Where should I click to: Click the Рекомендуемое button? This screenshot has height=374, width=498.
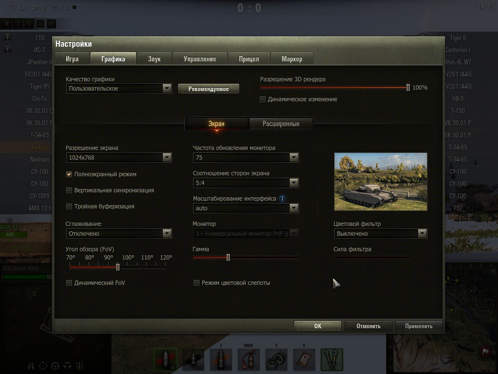208,89
